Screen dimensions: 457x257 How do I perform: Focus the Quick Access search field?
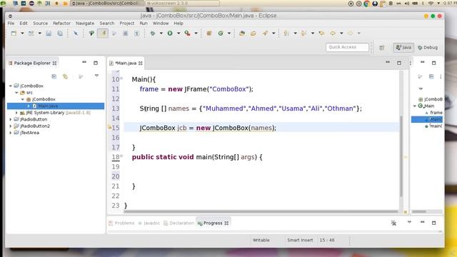click(x=347, y=47)
